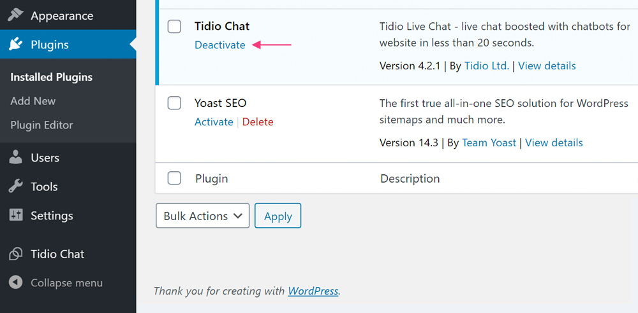Screen dimensions: 638x313
Task: Tick the Yoast SEO plugin checkbox
Action: tap(175, 103)
